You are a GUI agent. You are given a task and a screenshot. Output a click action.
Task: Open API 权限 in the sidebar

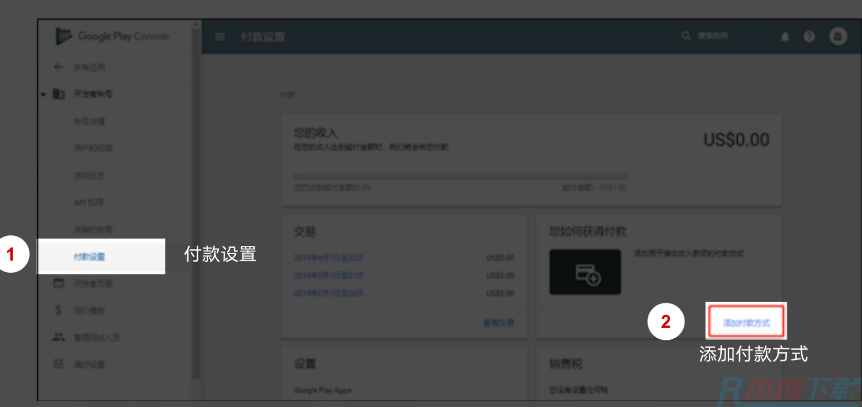[x=88, y=202]
